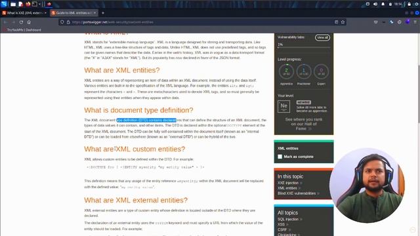Click the 'What is document type definition?' heading
The image size is (420, 236).
coord(138,110)
